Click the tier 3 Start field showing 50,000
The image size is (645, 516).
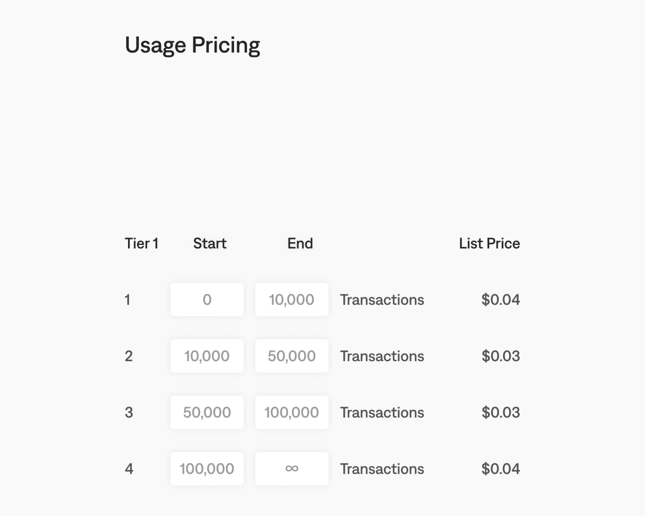pyautogui.click(x=207, y=412)
